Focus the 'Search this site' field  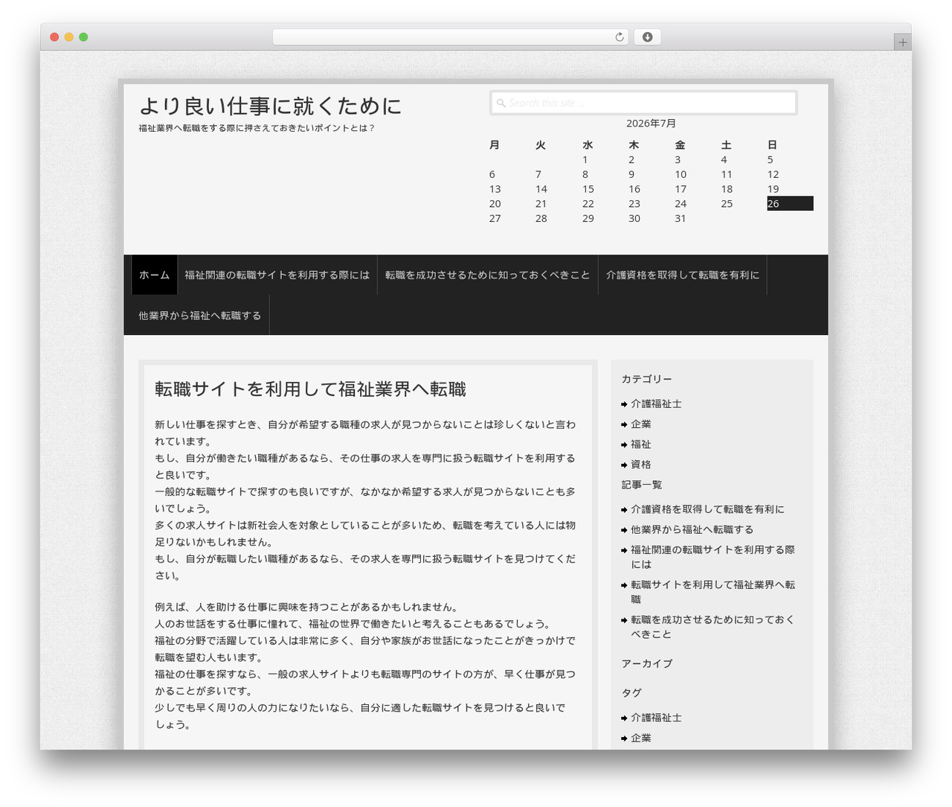[x=643, y=103]
